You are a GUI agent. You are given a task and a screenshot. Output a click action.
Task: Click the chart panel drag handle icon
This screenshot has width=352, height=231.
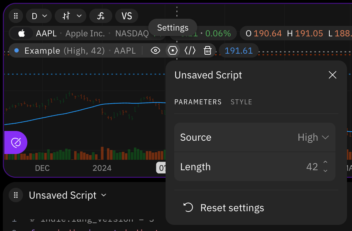[16, 16]
